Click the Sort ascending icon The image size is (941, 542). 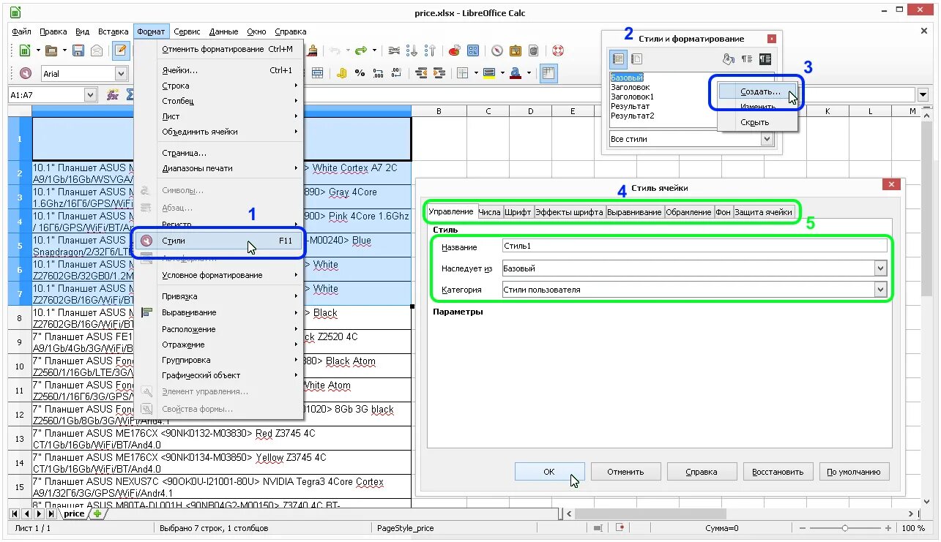tap(412, 50)
